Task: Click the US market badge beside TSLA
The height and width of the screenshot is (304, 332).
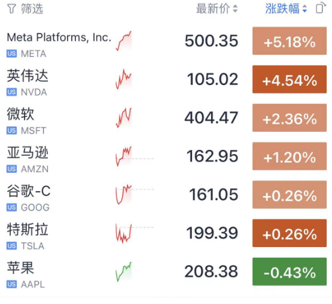Action: 11,246
